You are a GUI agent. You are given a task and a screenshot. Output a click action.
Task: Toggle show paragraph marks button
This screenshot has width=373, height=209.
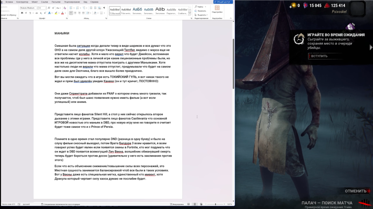coord(104,8)
